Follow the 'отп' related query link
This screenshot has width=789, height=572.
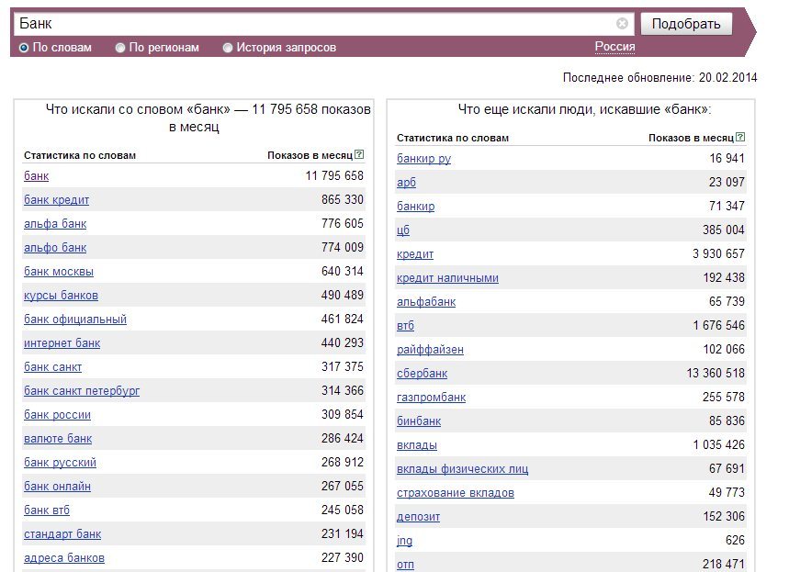click(406, 565)
